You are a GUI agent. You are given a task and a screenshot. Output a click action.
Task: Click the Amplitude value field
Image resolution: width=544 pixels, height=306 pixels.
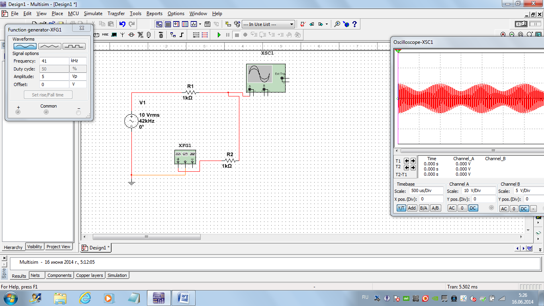click(x=54, y=76)
